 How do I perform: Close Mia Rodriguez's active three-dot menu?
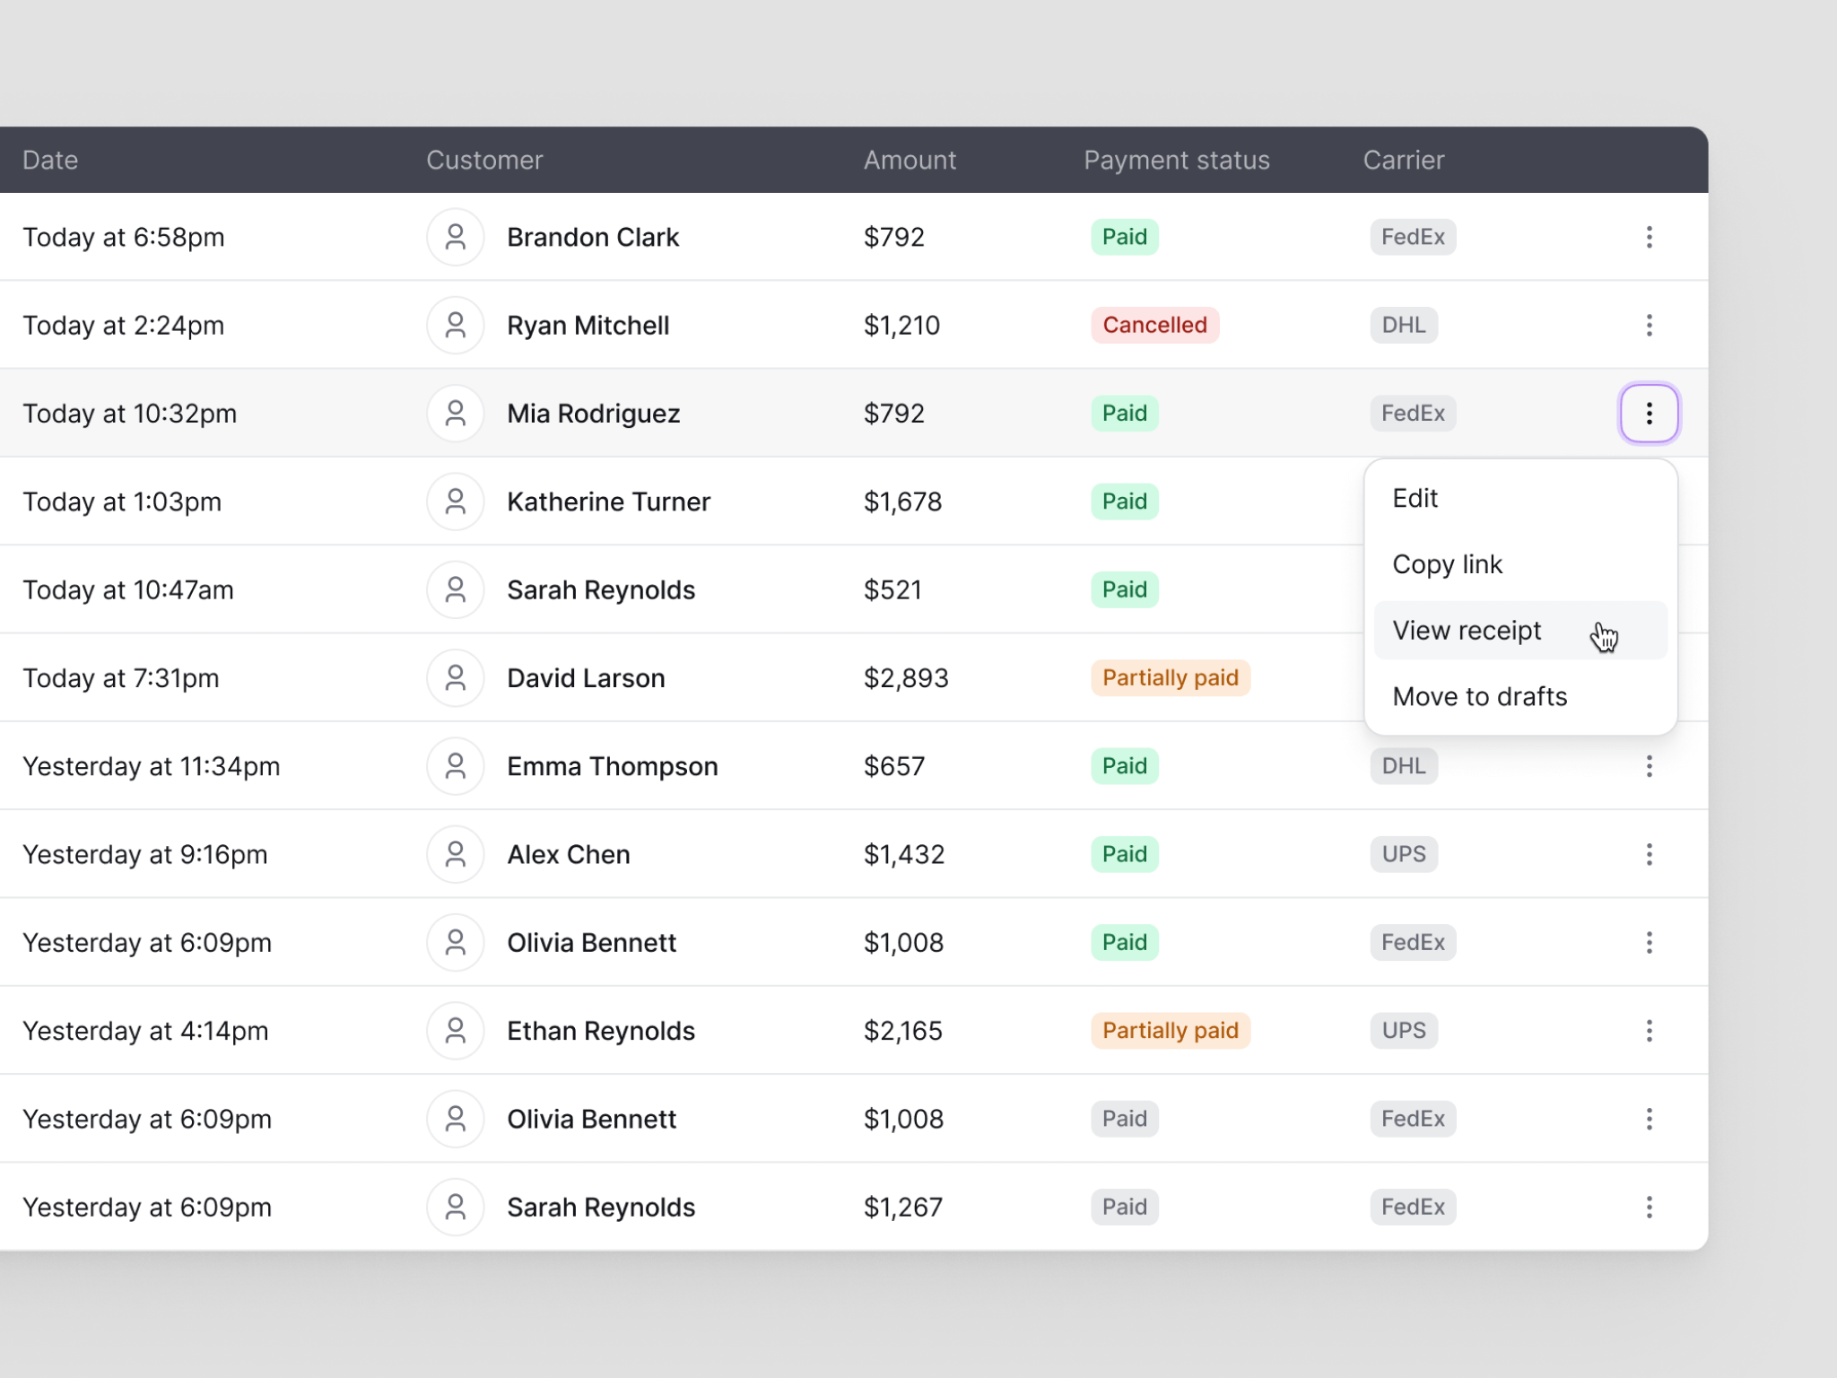tap(1649, 414)
